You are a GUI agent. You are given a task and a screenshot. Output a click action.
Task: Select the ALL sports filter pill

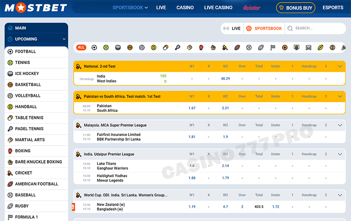coord(81,47)
